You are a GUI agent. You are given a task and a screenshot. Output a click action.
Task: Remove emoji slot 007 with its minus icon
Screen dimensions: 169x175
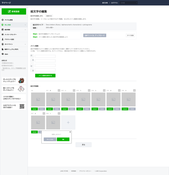(44, 113)
